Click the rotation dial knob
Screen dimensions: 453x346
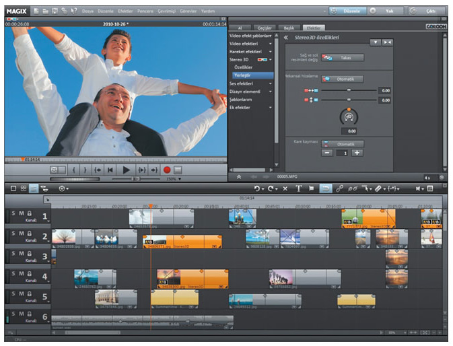pos(349,116)
